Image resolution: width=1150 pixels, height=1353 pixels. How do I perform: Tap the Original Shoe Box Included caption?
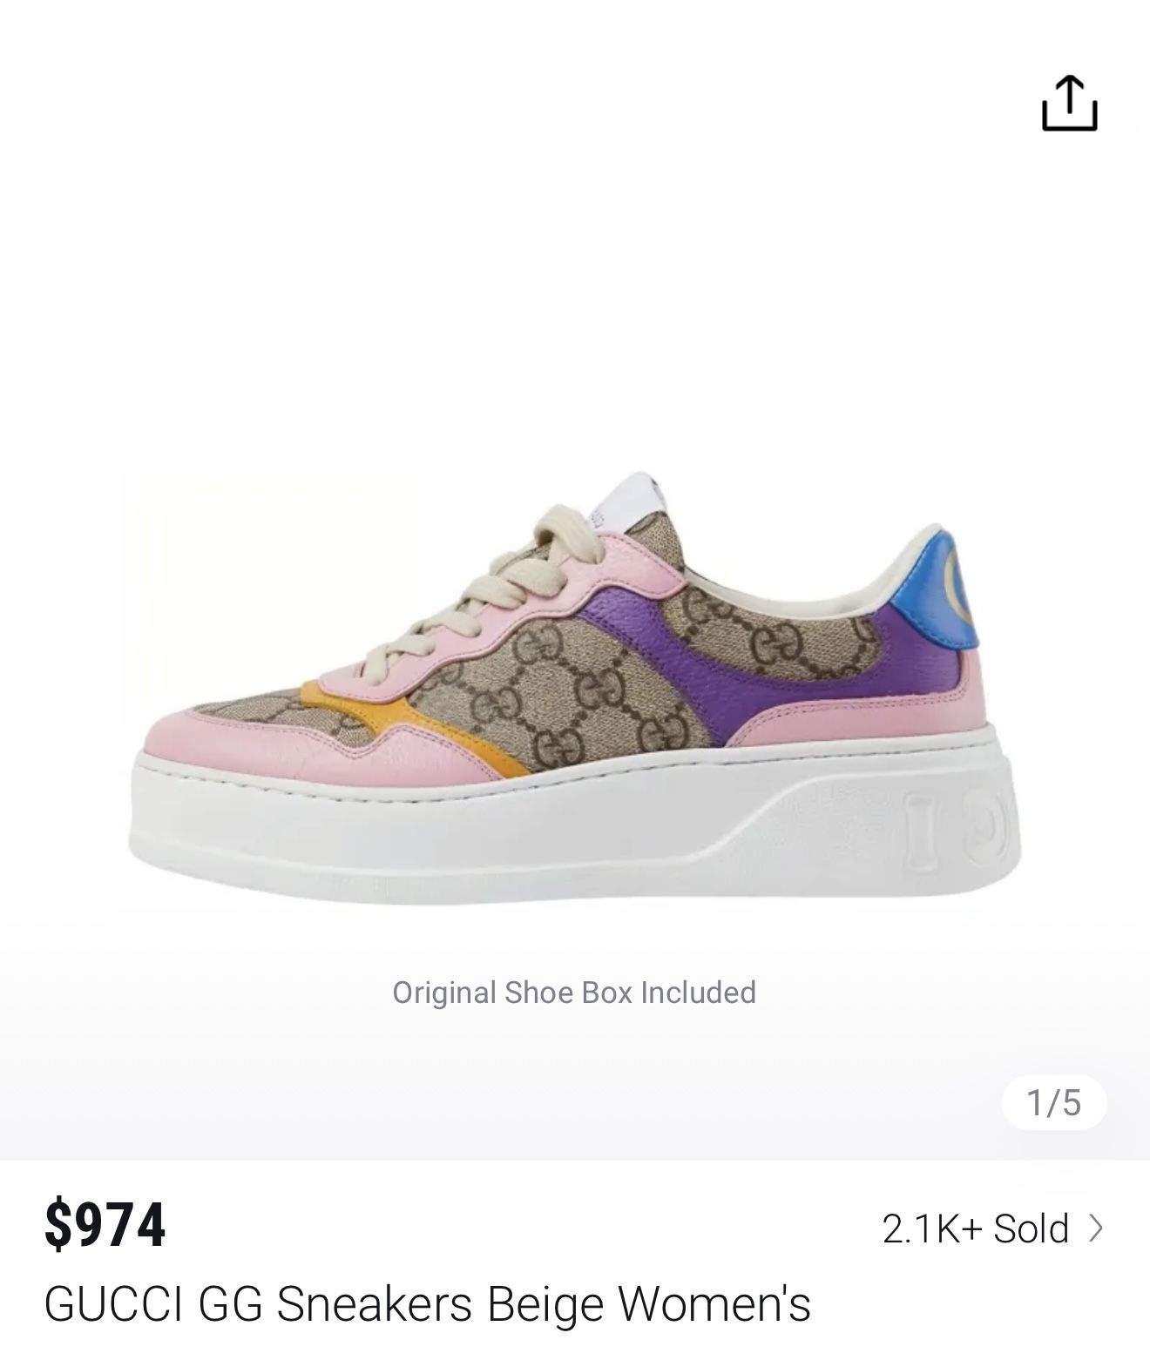point(574,993)
